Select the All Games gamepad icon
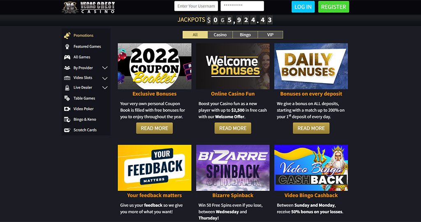This screenshot has height=222, width=421. (x=67, y=57)
